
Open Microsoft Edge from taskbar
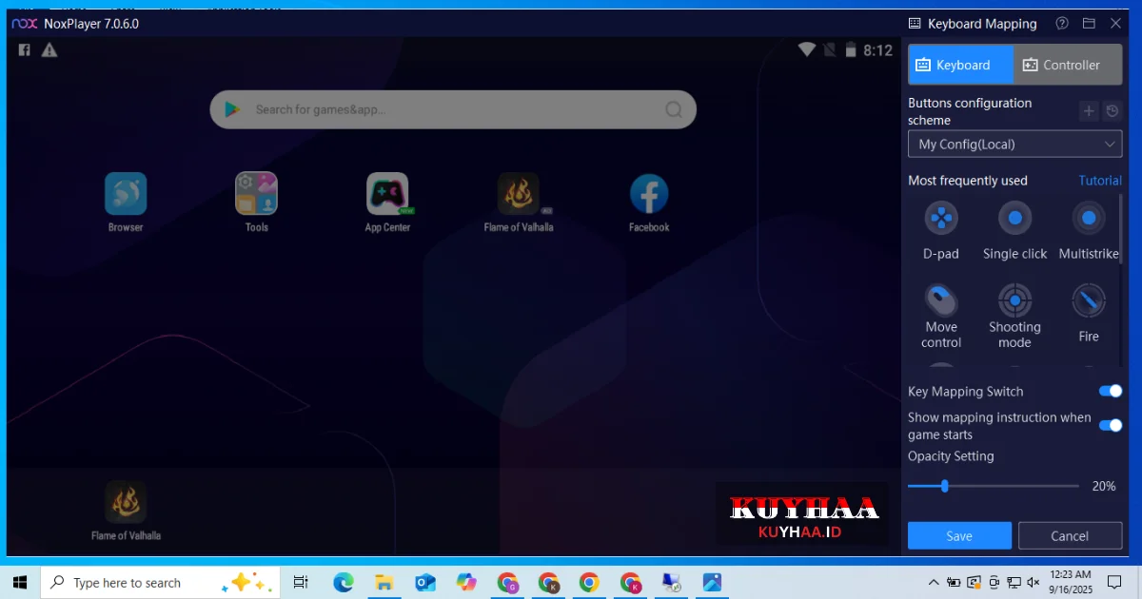coord(344,582)
